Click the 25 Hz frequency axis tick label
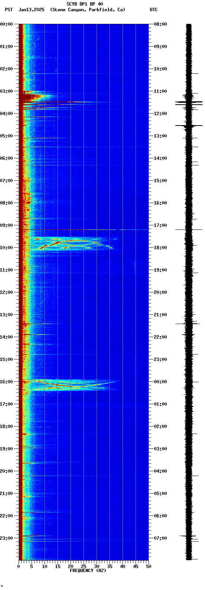205x590 pixels. [84, 567]
